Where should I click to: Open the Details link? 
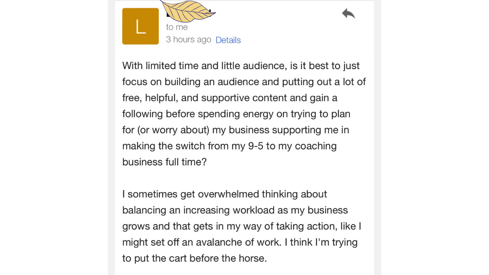tap(228, 40)
